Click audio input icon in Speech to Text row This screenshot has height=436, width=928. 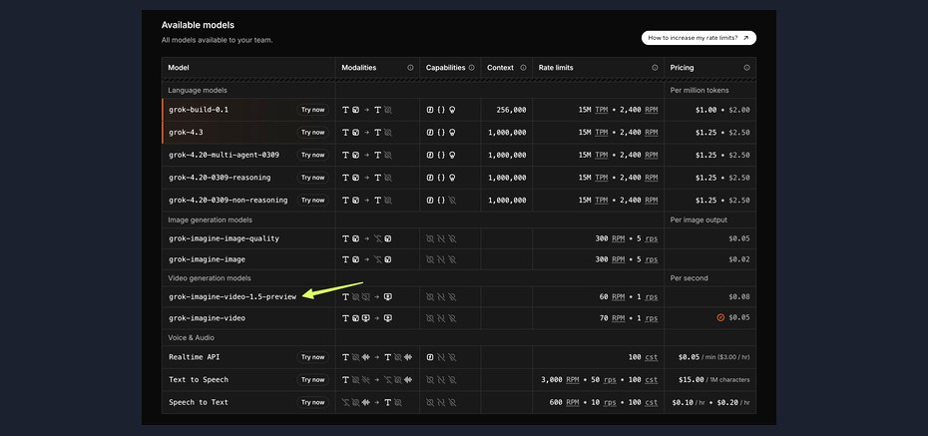point(366,402)
